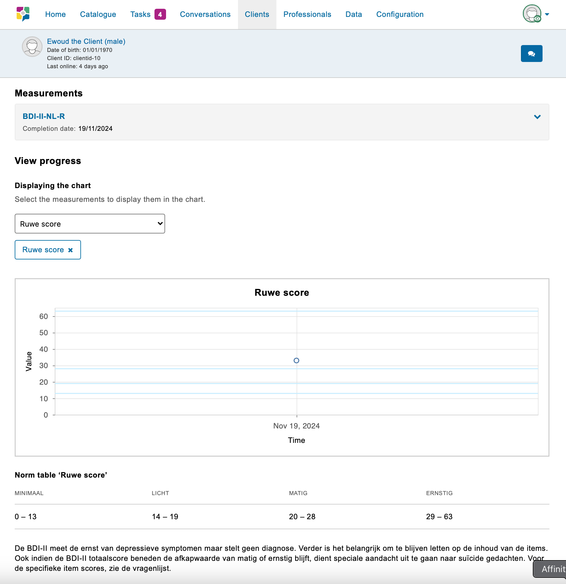Click the Last online: 4 days ago text
This screenshot has width=566, height=584.
tap(78, 66)
